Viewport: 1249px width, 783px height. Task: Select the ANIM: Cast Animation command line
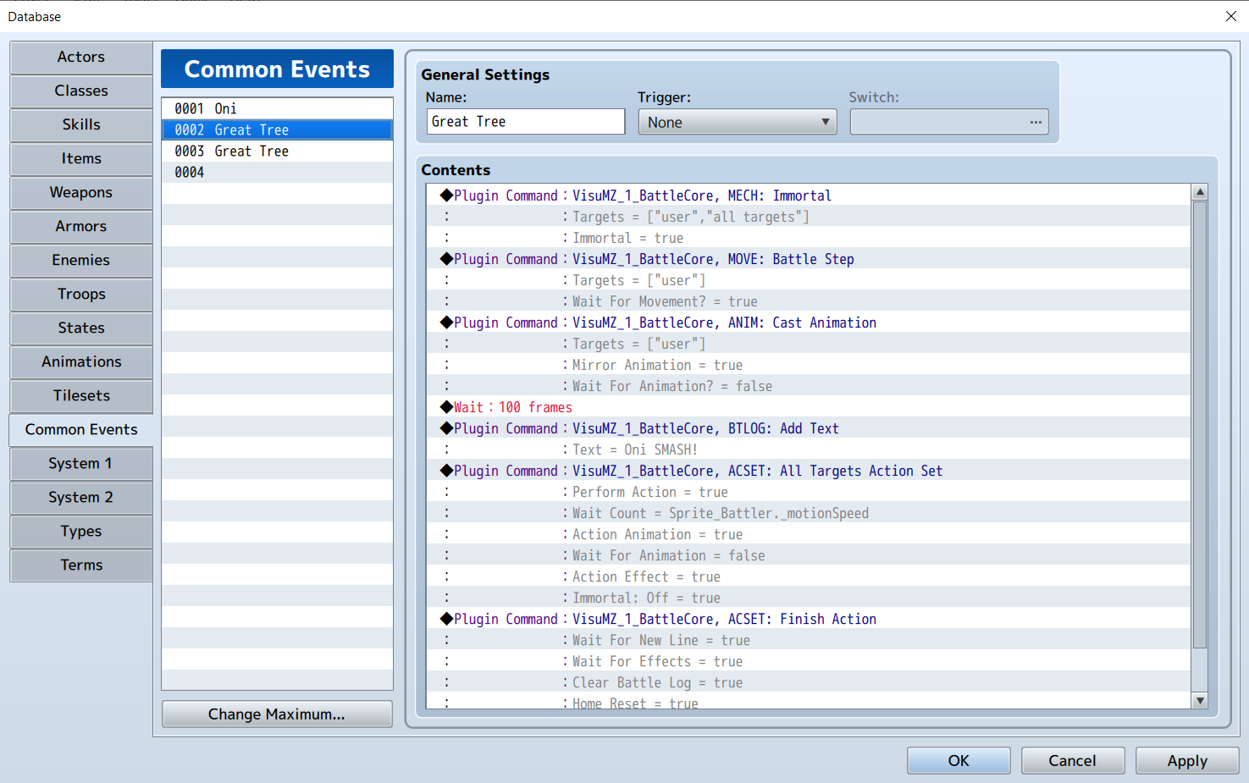809,323
